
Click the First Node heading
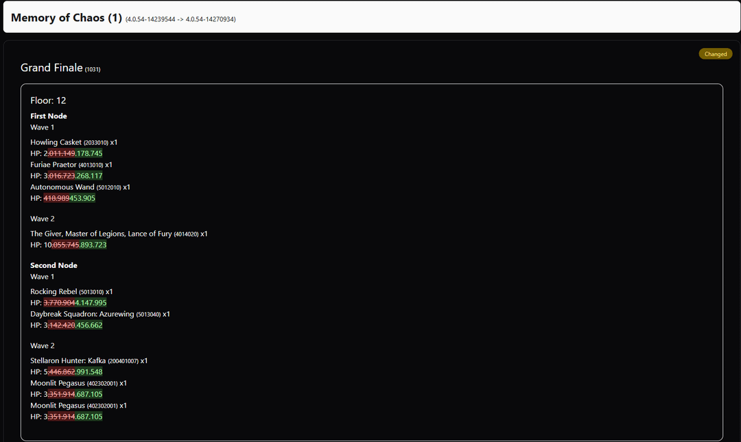point(49,116)
